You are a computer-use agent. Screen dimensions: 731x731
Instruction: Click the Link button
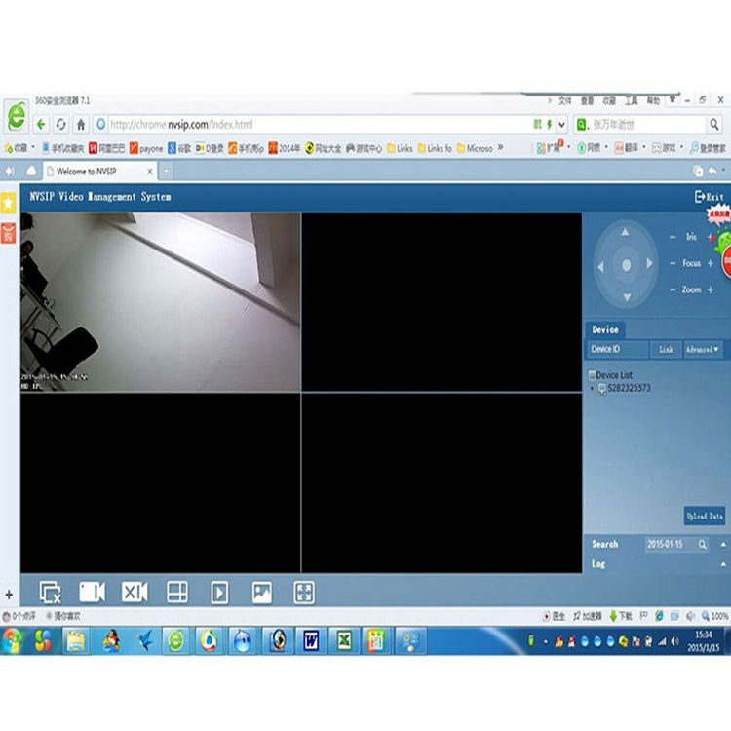(x=666, y=349)
